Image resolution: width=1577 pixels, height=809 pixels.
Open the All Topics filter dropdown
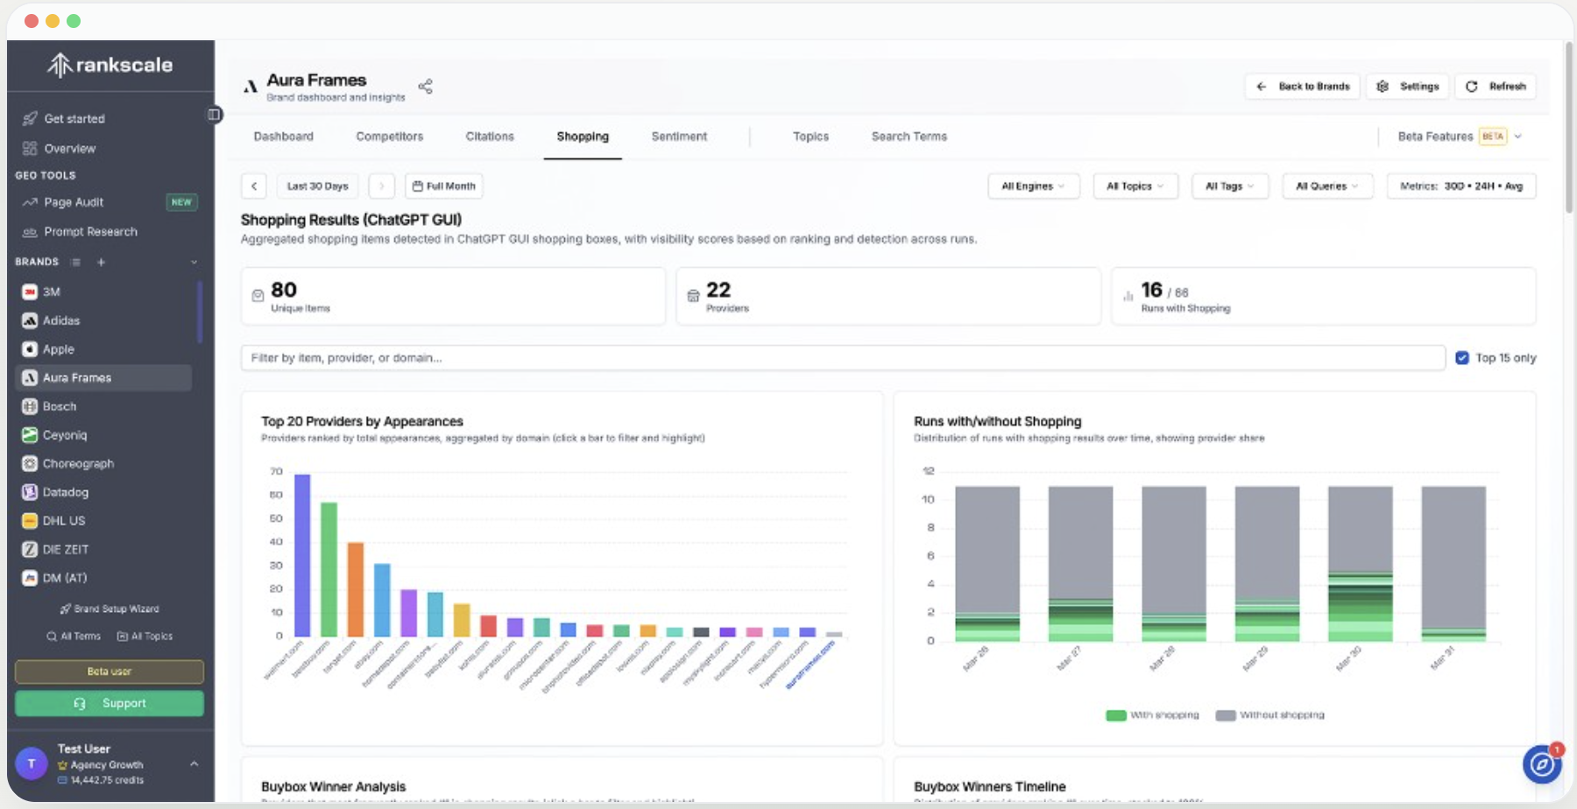pyautogui.click(x=1135, y=186)
